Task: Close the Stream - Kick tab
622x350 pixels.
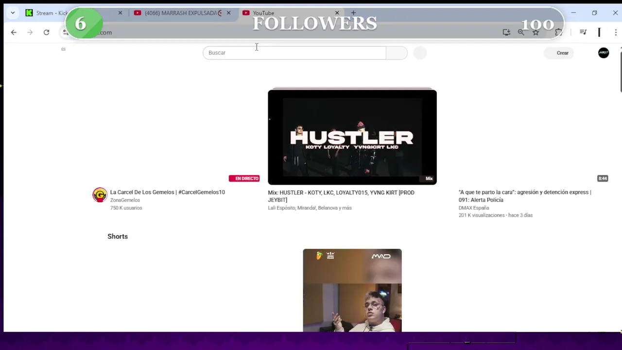Action: (x=120, y=13)
